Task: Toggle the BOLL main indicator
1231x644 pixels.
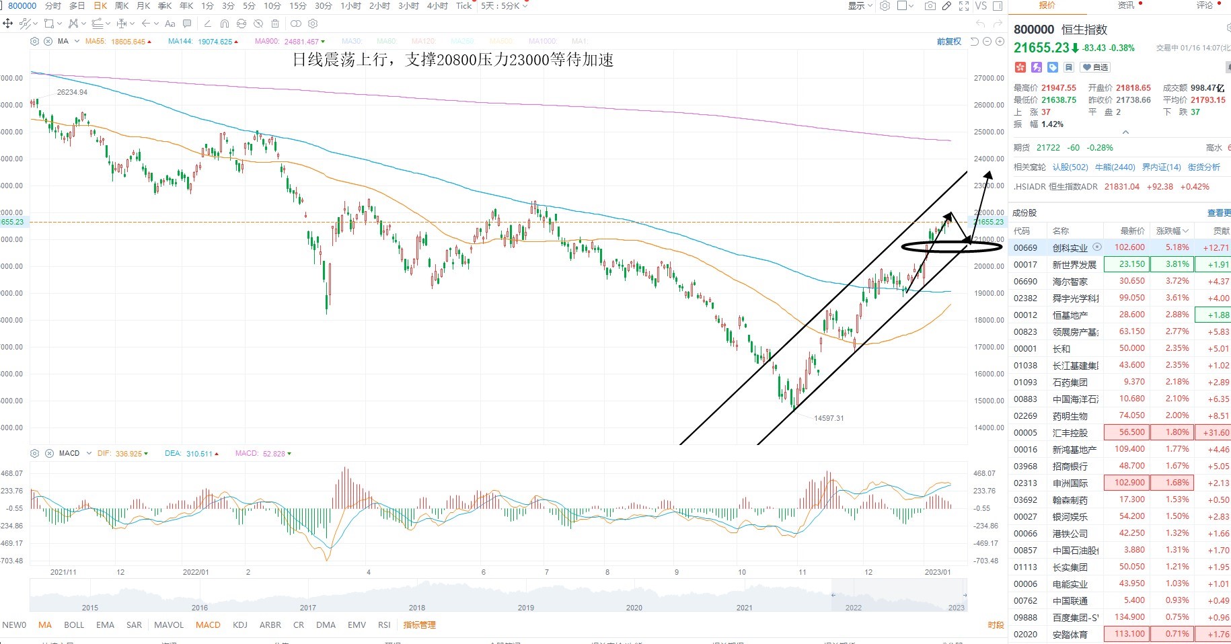Action: point(74,625)
